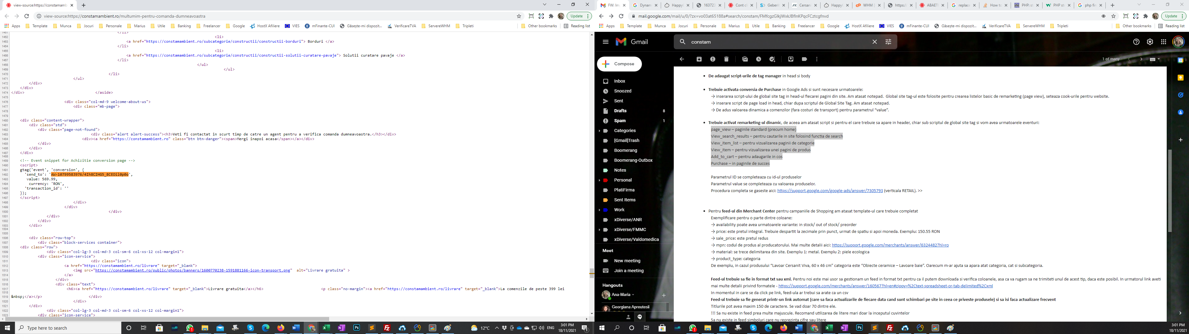Open Chrome extensions puzzle icon in Gmail window
The width and height of the screenshot is (1189, 334).
(1145, 16)
